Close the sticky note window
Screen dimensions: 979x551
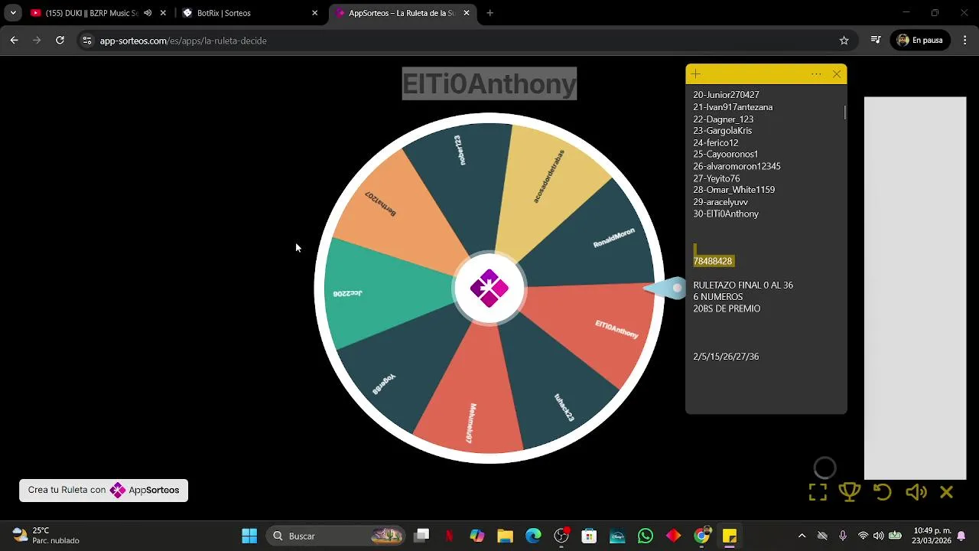pyautogui.click(x=837, y=74)
